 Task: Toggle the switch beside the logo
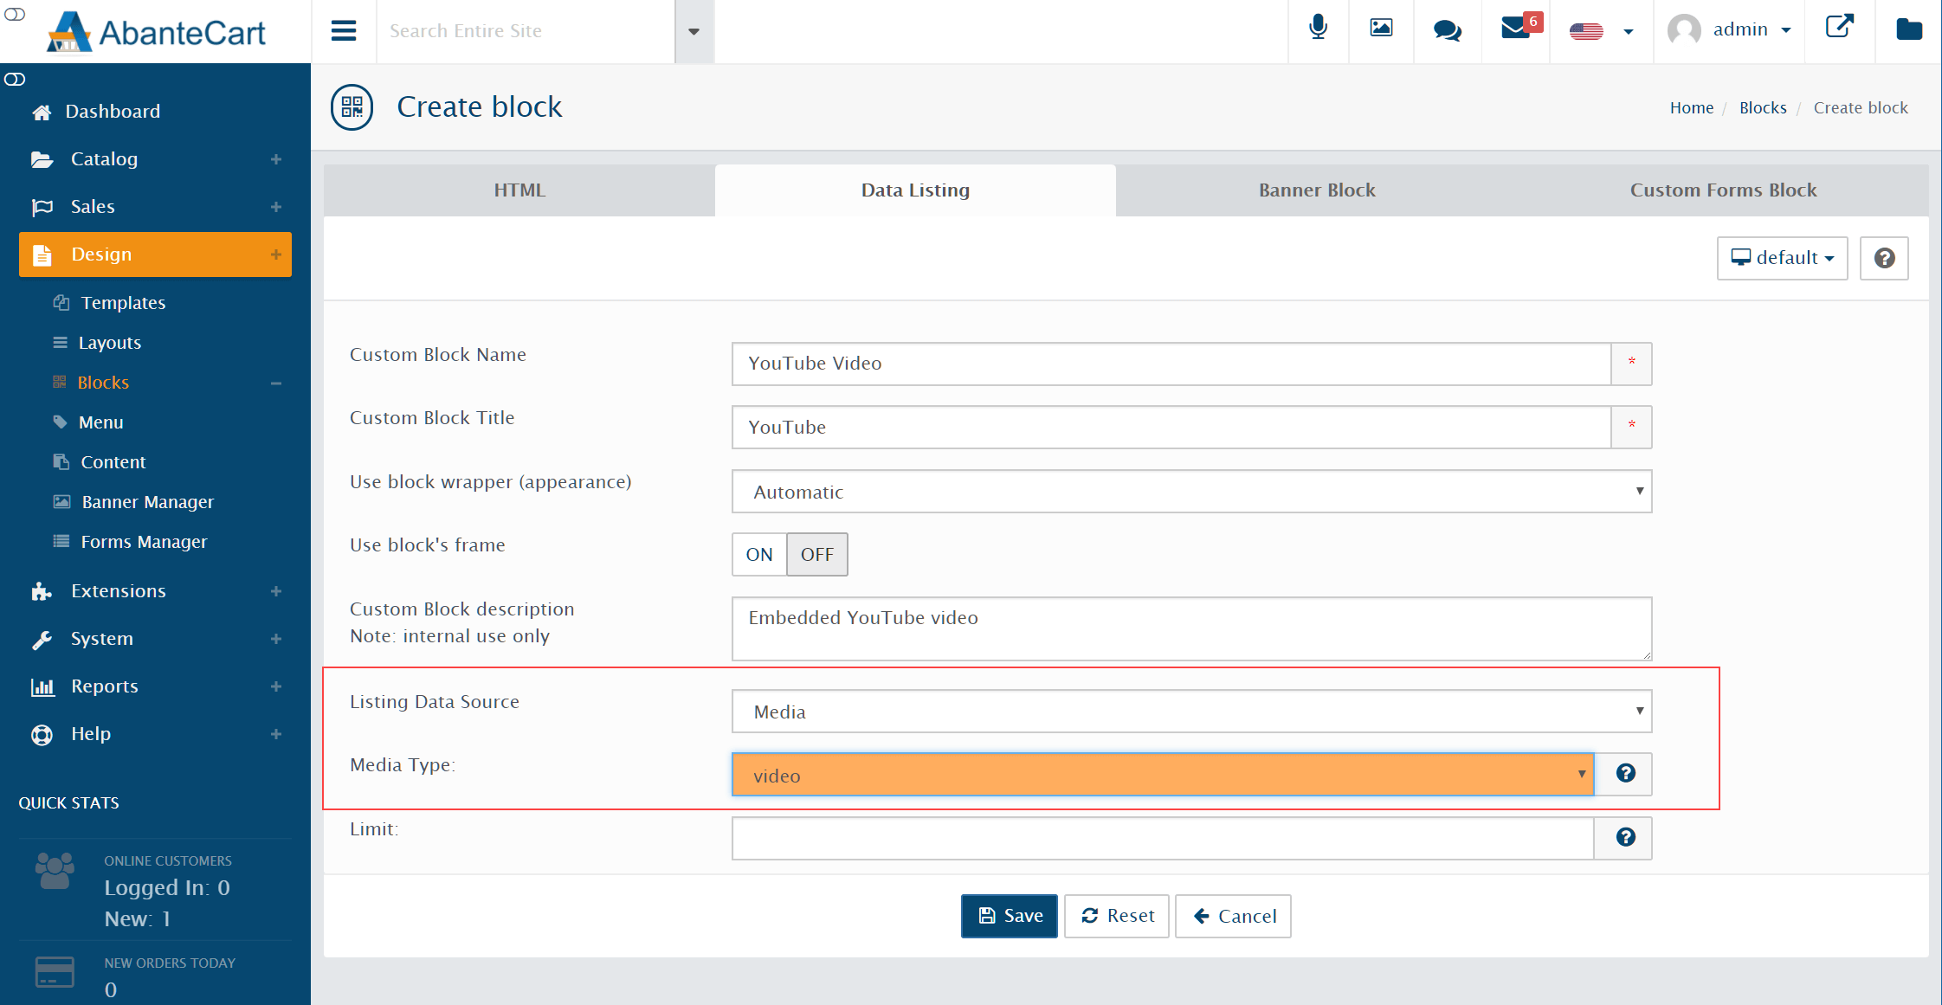15,14
